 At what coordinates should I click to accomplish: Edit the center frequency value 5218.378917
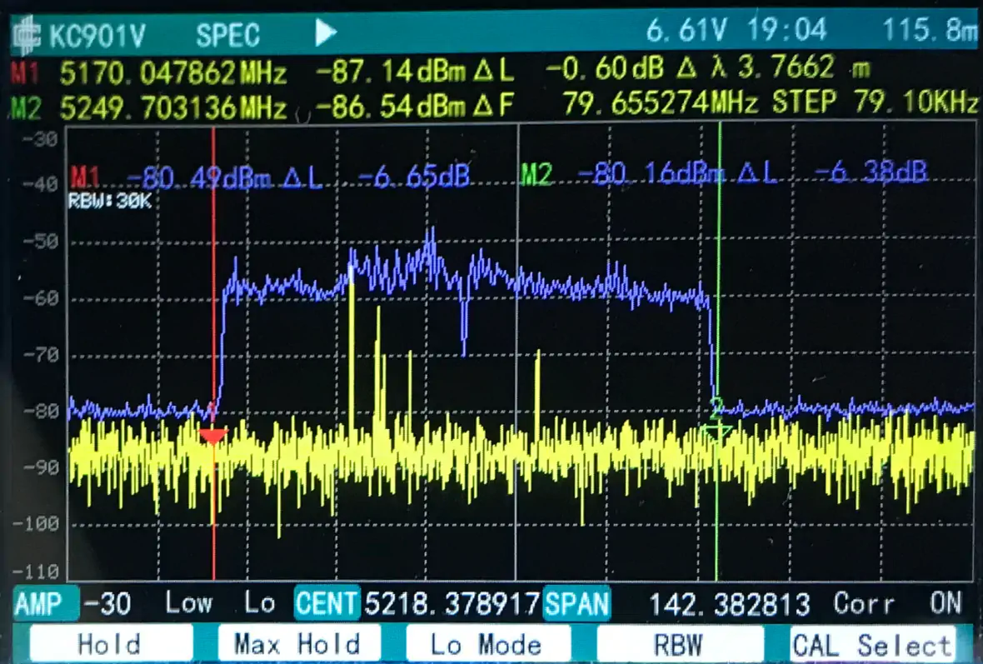point(452,603)
